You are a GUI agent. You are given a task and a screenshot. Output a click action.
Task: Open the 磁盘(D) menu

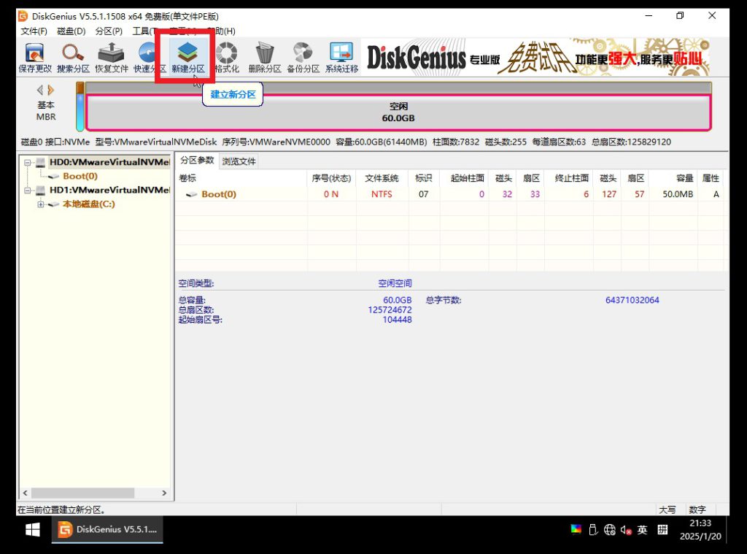(71, 31)
